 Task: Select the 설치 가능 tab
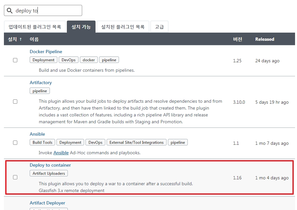(81, 27)
